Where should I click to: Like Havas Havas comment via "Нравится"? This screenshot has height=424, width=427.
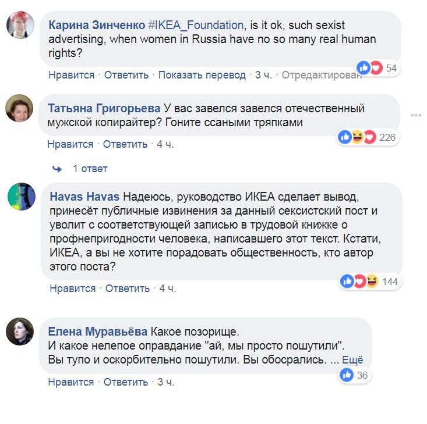[73, 288]
